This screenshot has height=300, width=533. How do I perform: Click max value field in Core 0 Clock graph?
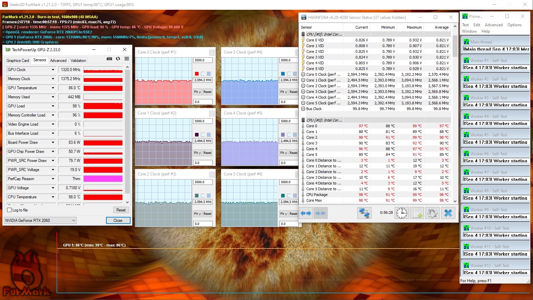click(203, 60)
